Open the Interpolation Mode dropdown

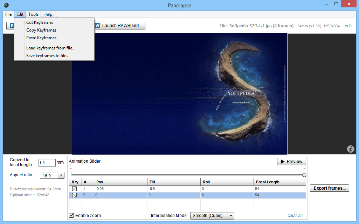[x=231, y=216]
